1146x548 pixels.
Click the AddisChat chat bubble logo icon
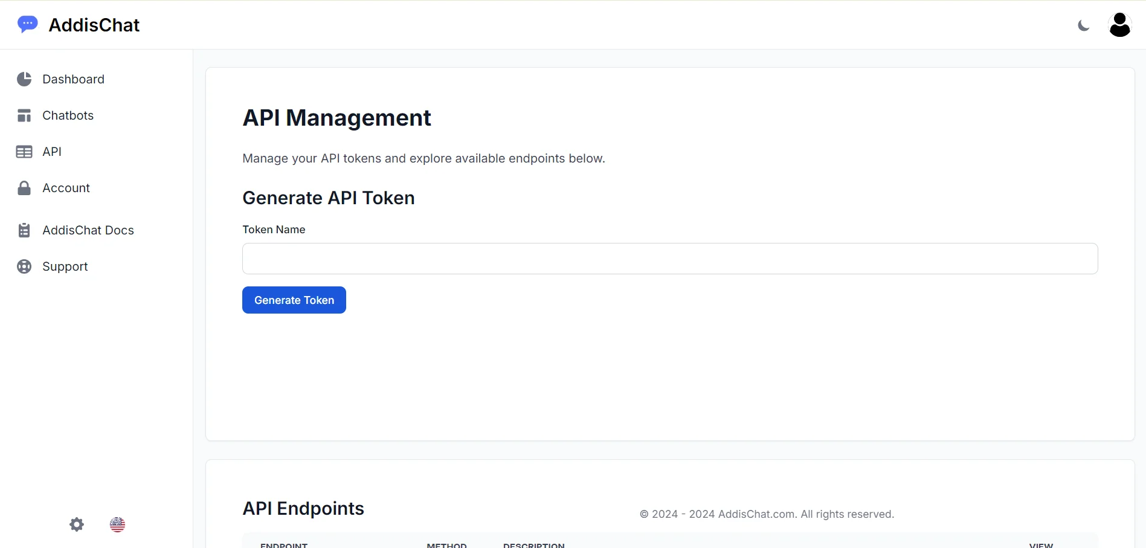(x=27, y=24)
